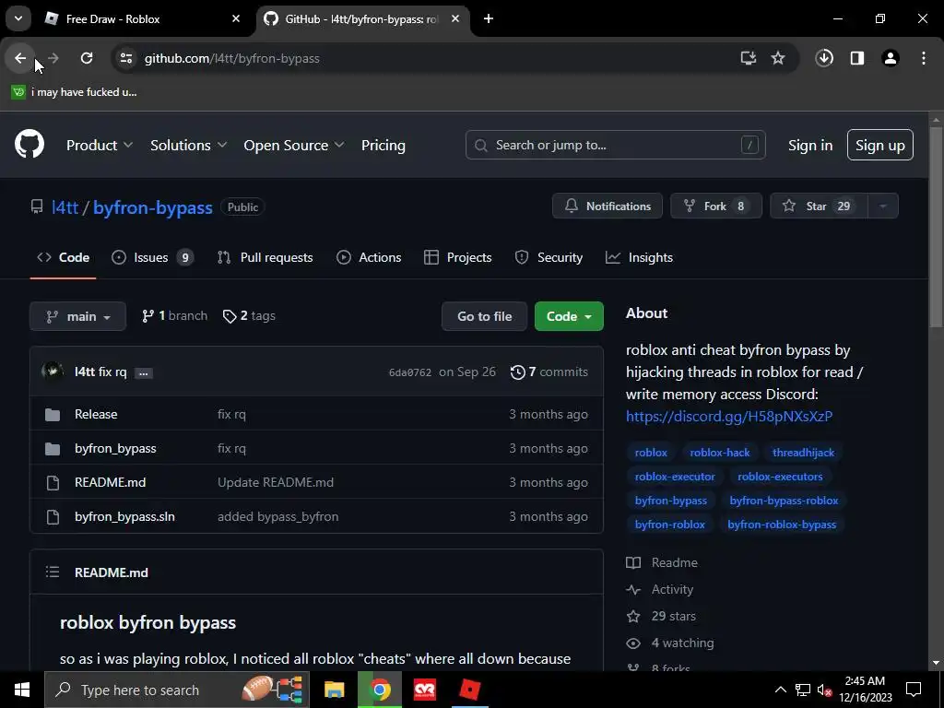View the 1 branch link
Screen dimensions: 944x708
coord(174,316)
